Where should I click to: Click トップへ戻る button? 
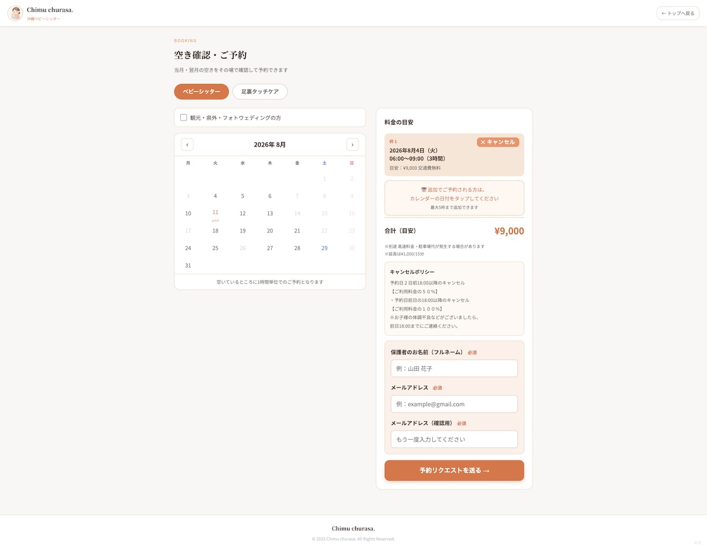tap(678, 13)
